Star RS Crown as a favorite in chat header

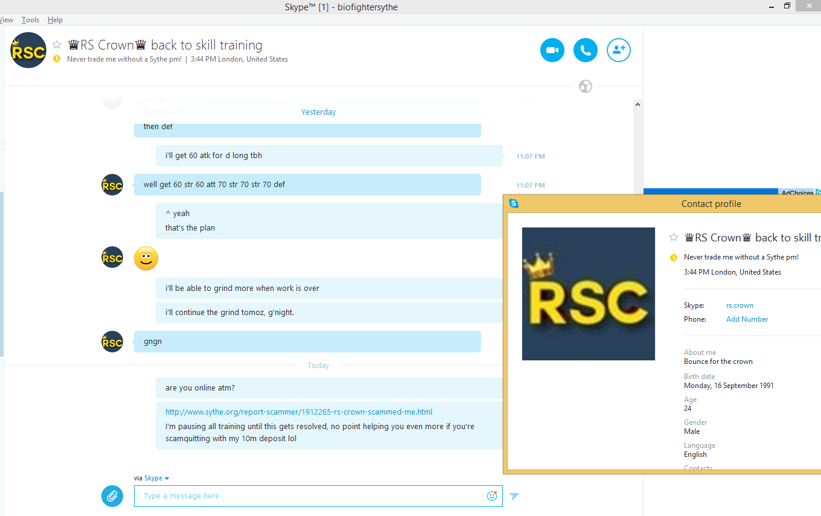[57, 45]
